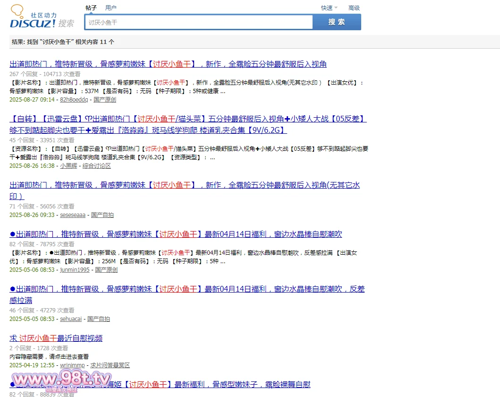The image size is (500, 397).
Task: Focus the search keyword input field
Action: [x=199, y=22]
